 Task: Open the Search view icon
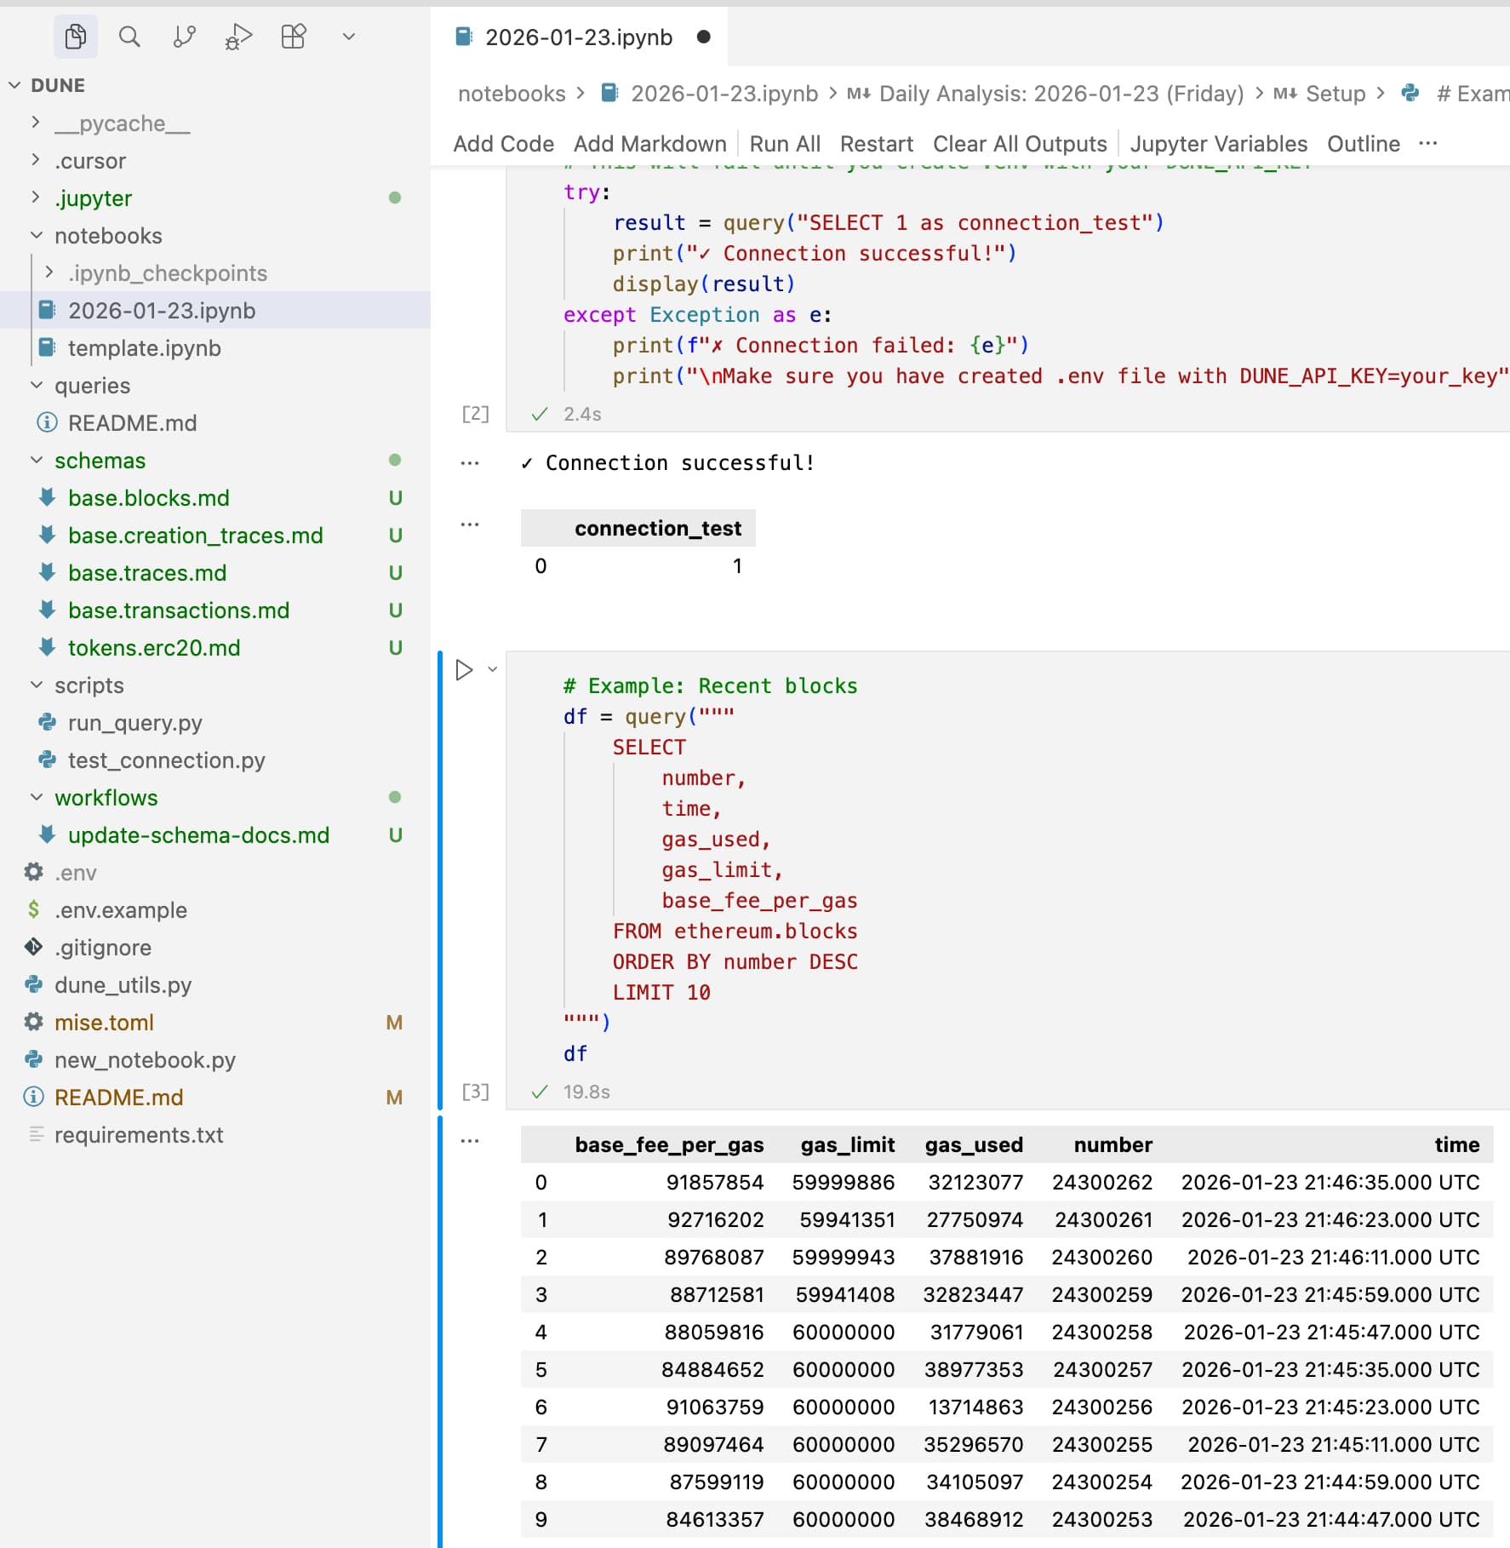(x=129, y=37)
